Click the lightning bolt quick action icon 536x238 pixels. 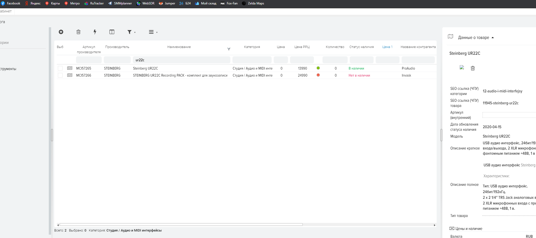pyautogui.click(x=95, y=32)
